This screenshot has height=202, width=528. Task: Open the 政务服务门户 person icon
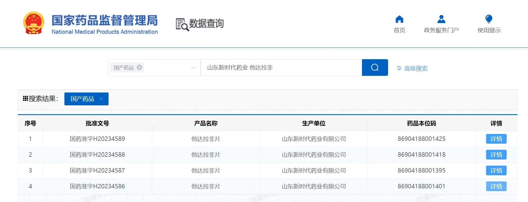pyautogui.click(x=441, y=19)
